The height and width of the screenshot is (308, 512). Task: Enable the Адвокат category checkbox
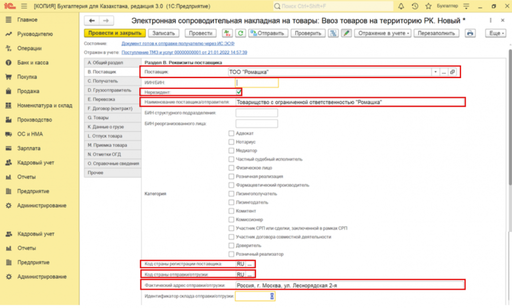[231, 133]
